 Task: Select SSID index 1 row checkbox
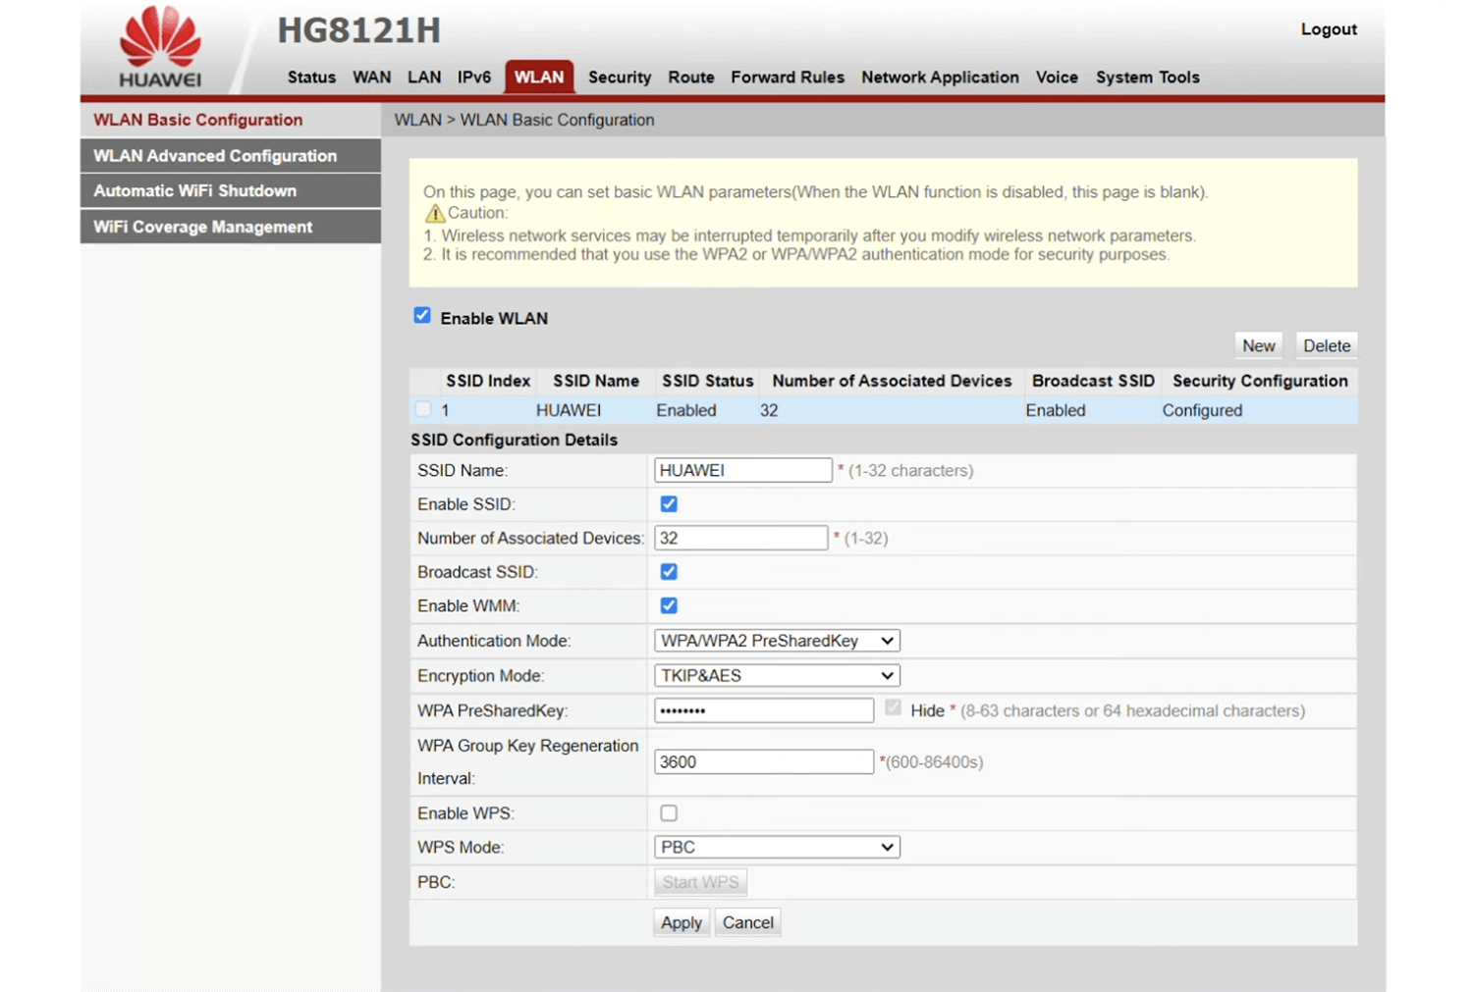point(423,410)
